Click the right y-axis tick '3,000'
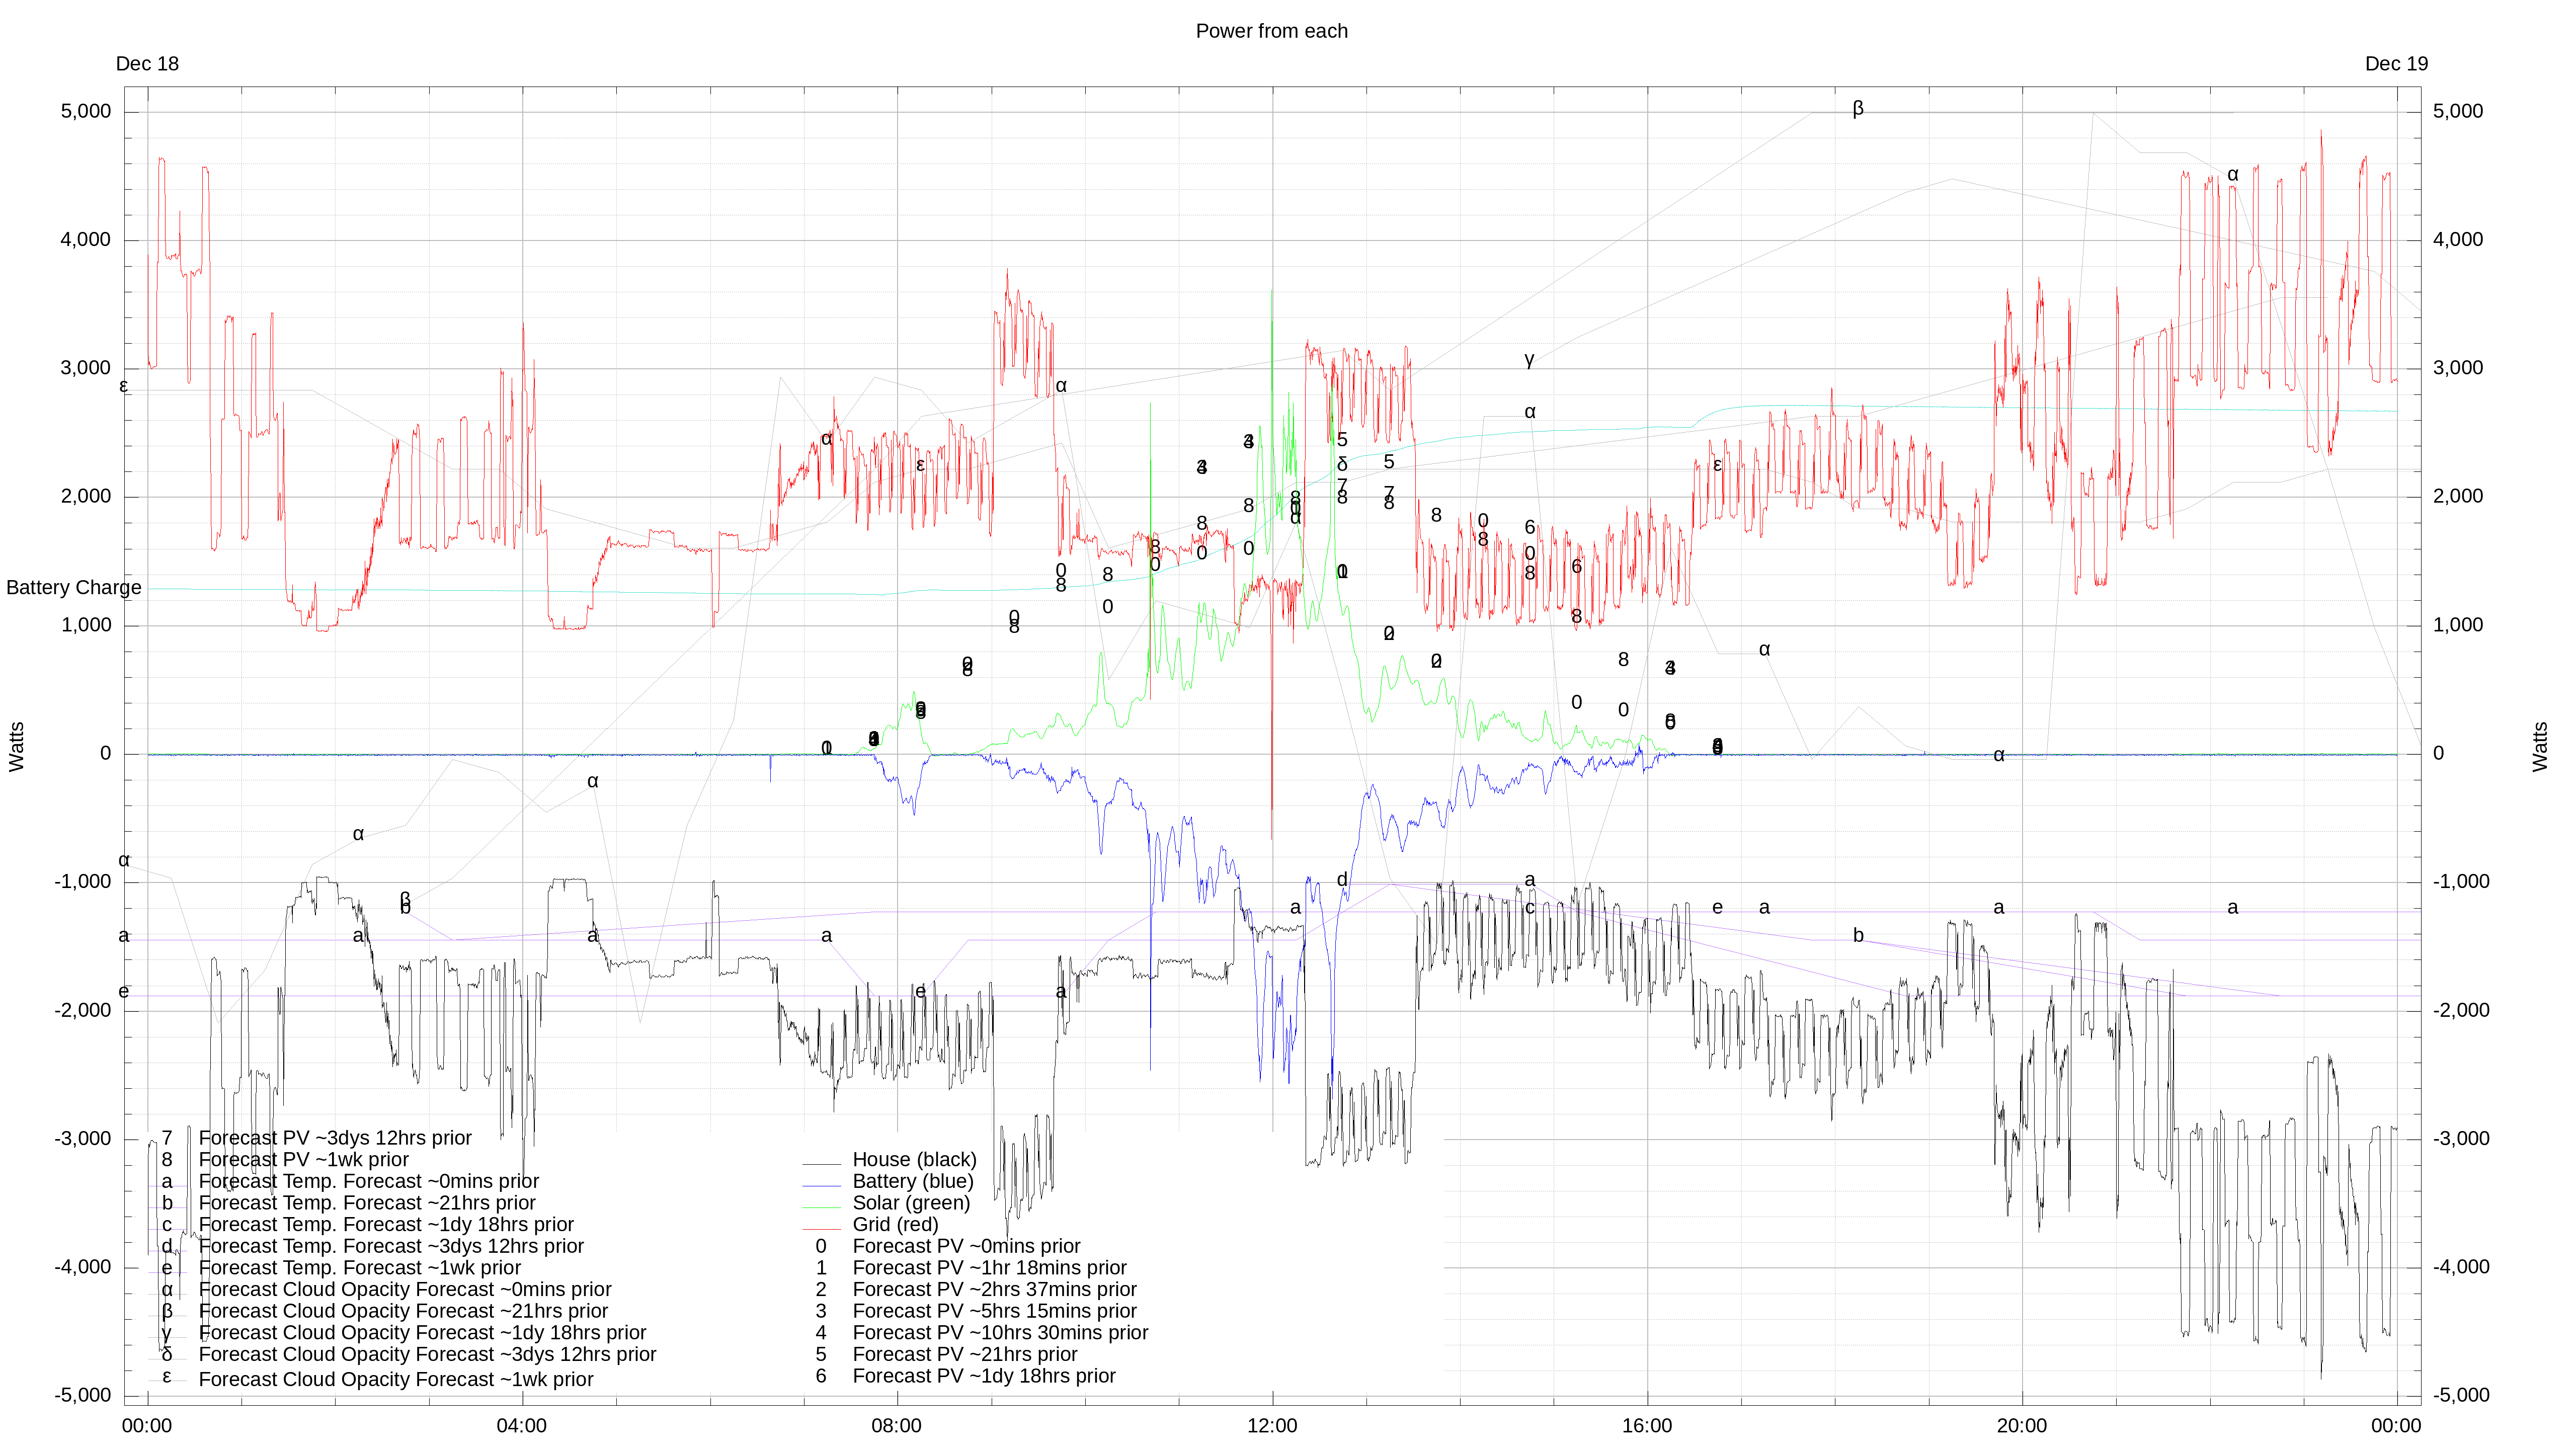Screen dimensions: 2576x1449 pos(2458,368)
